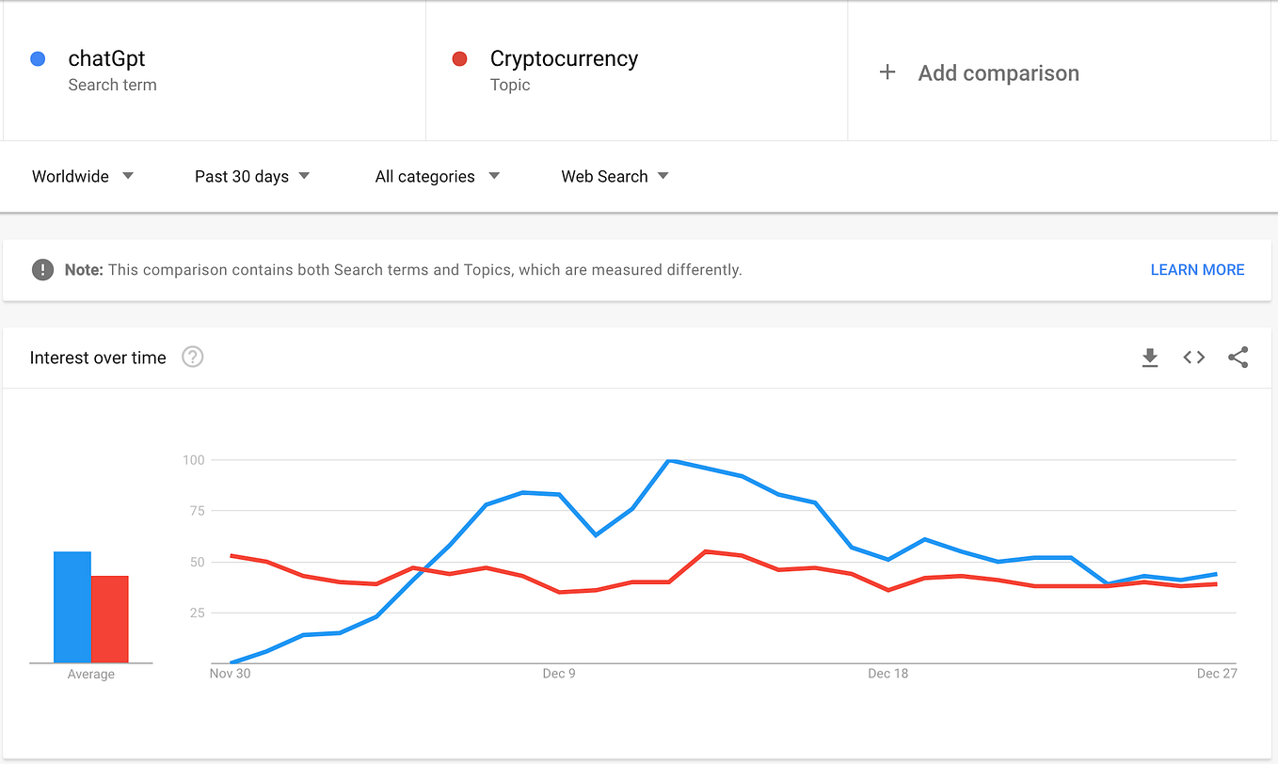The height and width of the screenshot is (764, 1278).
Task: Download the Interest over time data
Action: click(1149, 358)
